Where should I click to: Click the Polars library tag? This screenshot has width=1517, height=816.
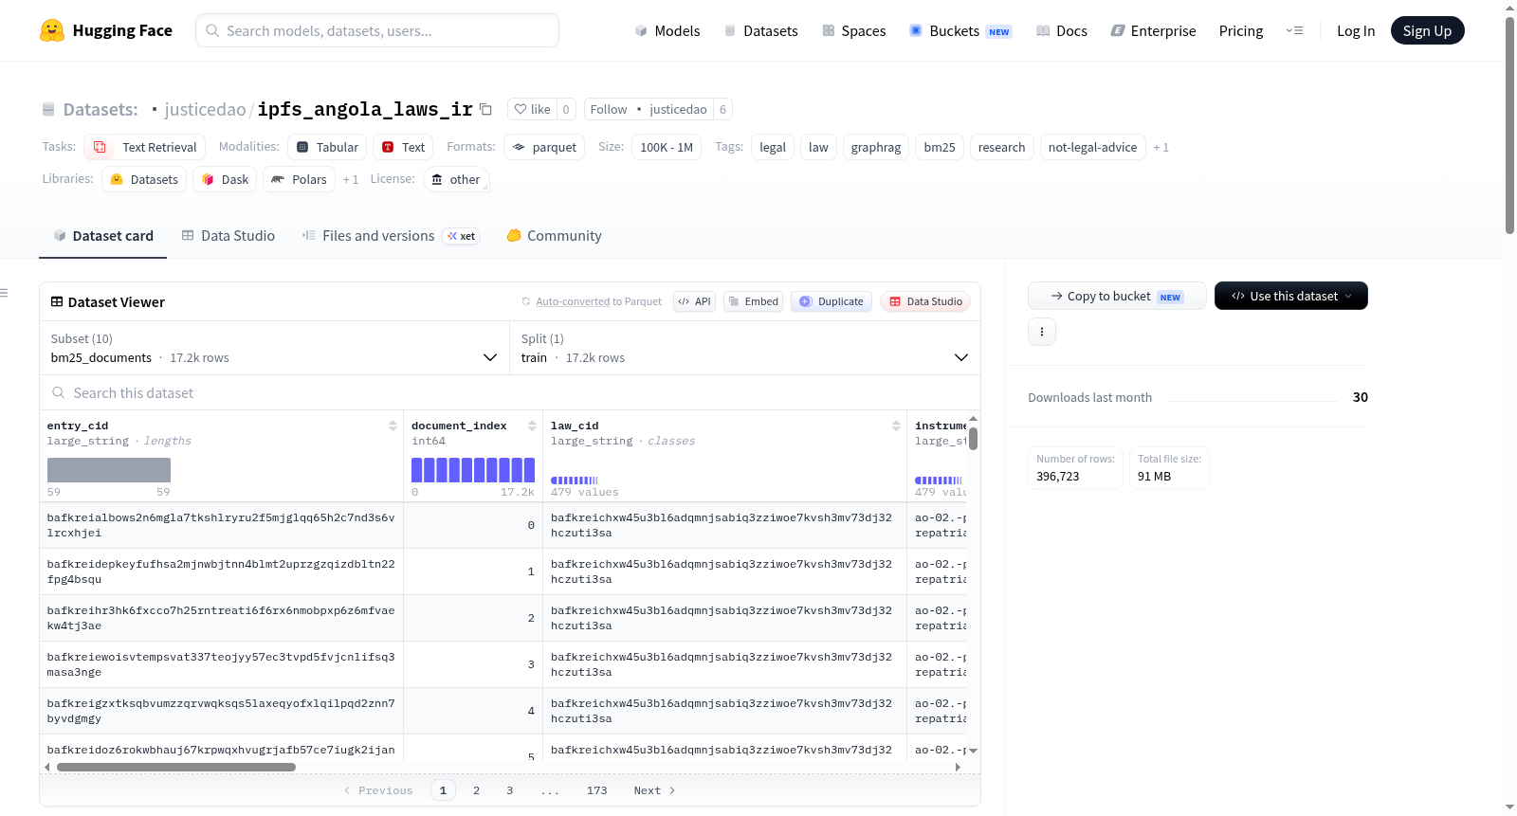[x=299, y=179]
